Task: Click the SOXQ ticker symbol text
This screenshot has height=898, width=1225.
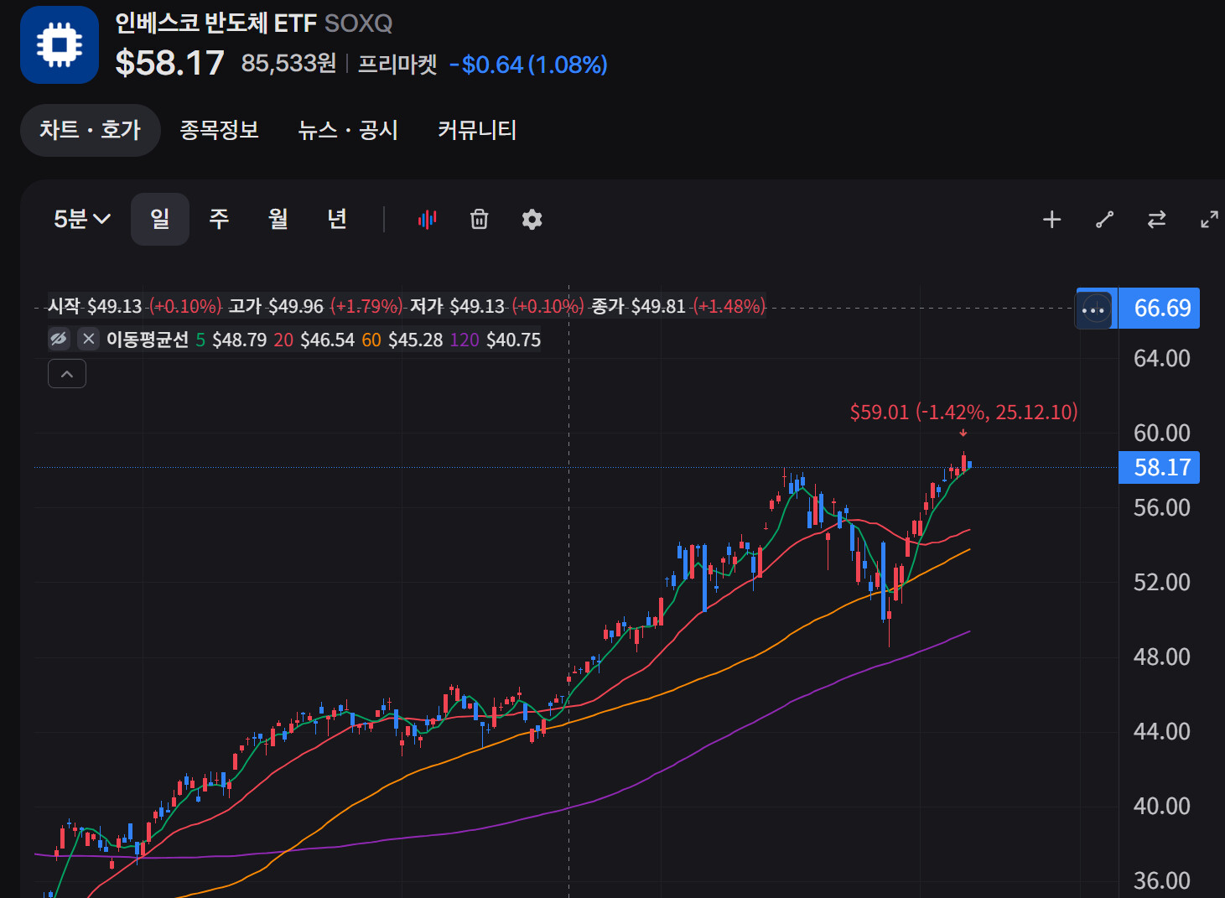Action: point(359,23)
